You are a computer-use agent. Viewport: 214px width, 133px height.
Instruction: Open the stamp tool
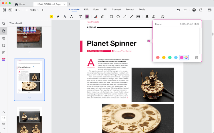pos(147,17)
